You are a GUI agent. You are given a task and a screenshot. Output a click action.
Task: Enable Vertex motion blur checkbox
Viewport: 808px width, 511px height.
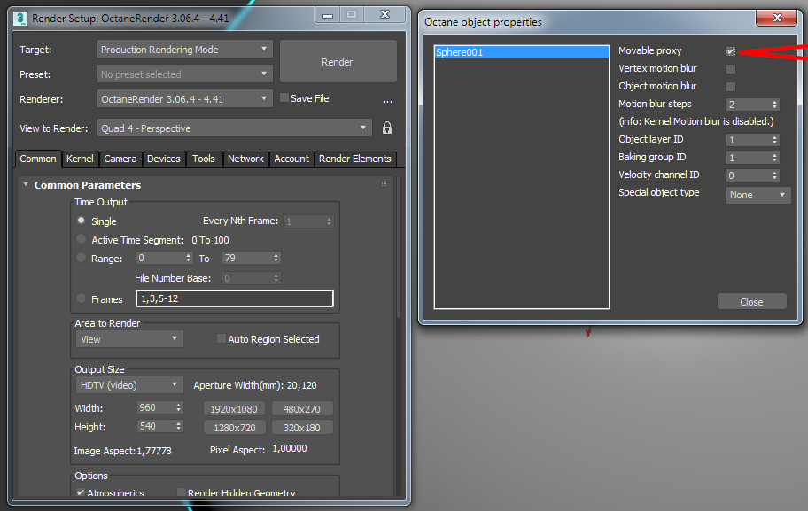point(731,69)
